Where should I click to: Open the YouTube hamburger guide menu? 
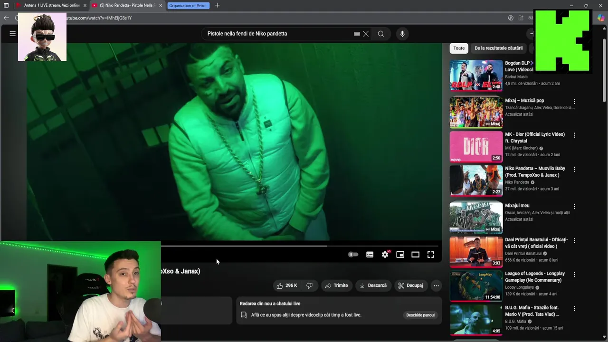pyautogui.click(x=13, y=34)
